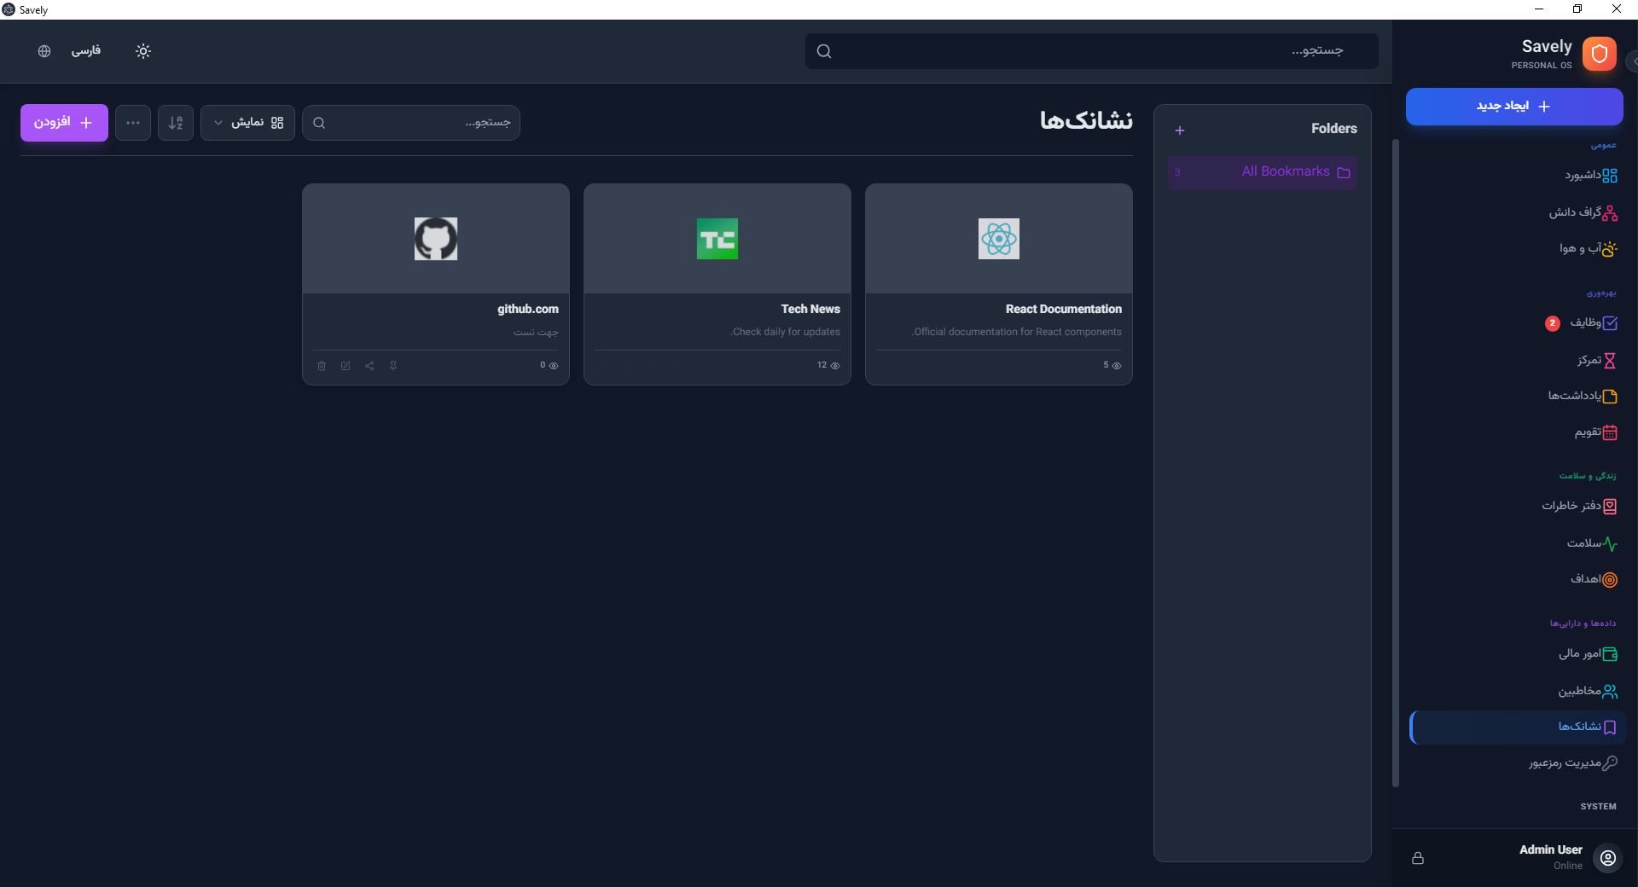
Task: Toggle light/dark theme with the sun icon
Action: coord(143,51)
